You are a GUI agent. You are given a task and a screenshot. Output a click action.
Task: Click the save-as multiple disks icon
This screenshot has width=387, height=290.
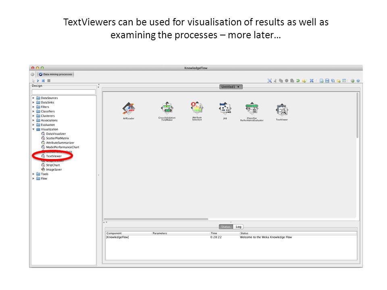pos(333,81)
